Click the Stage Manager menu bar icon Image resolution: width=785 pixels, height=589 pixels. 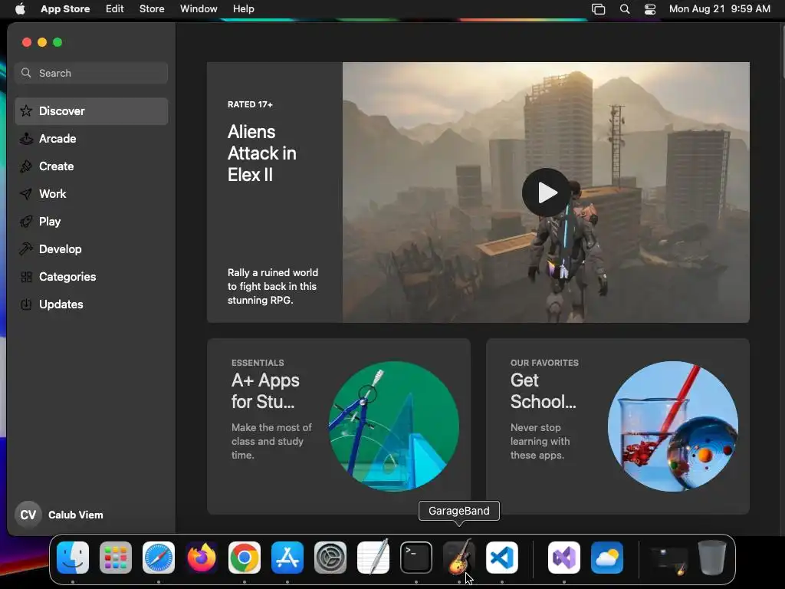pos(598,9)
